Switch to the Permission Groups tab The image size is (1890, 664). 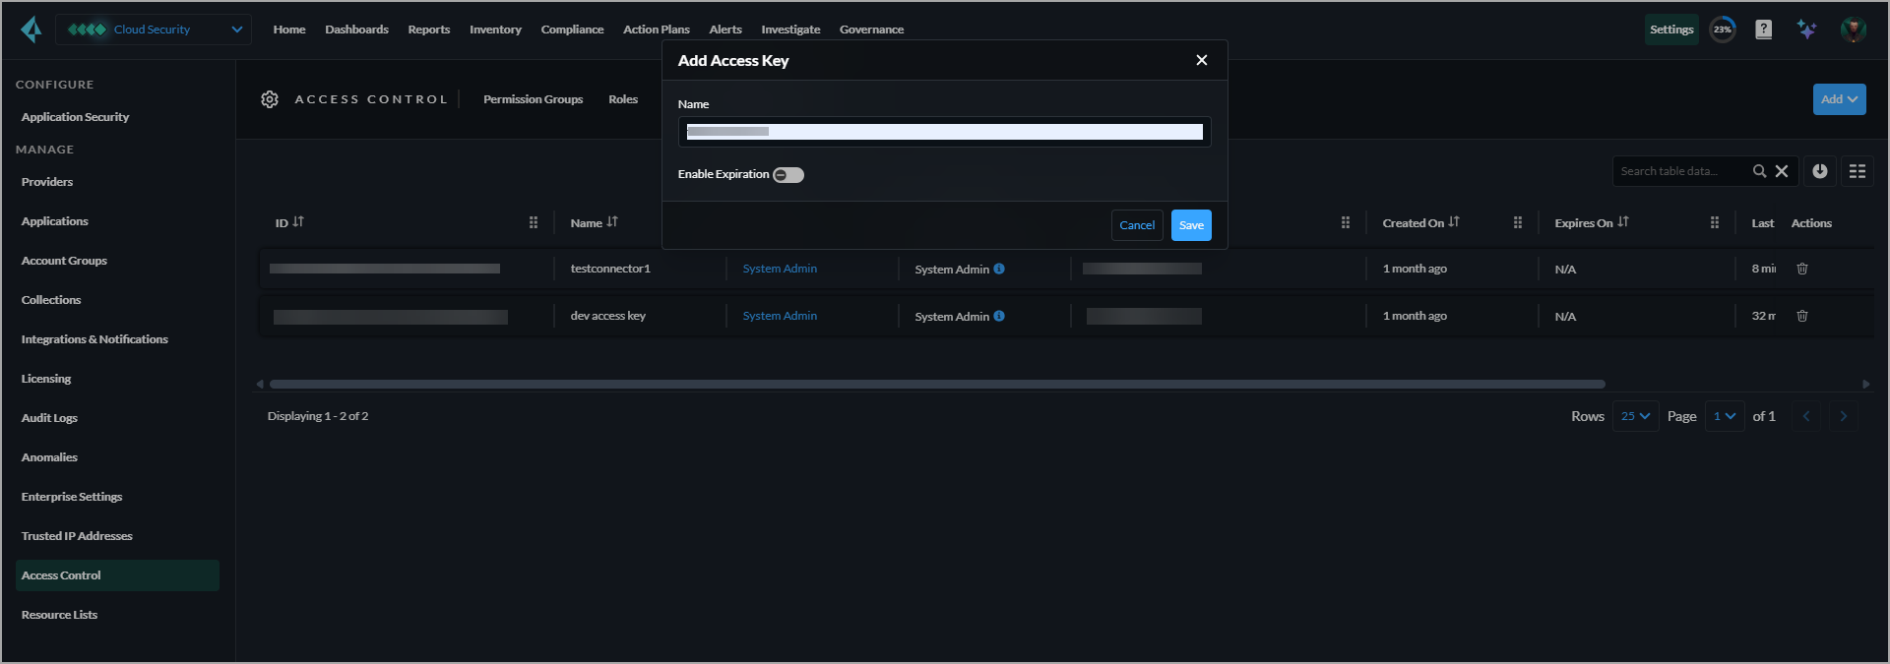533,99
